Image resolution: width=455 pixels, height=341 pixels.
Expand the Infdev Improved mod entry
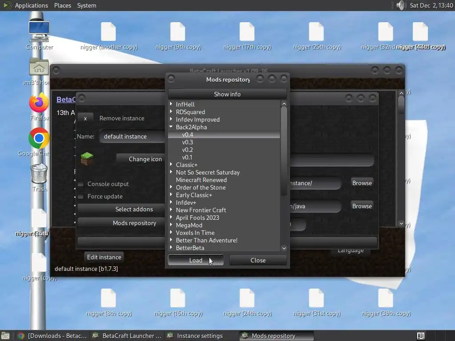171,119
